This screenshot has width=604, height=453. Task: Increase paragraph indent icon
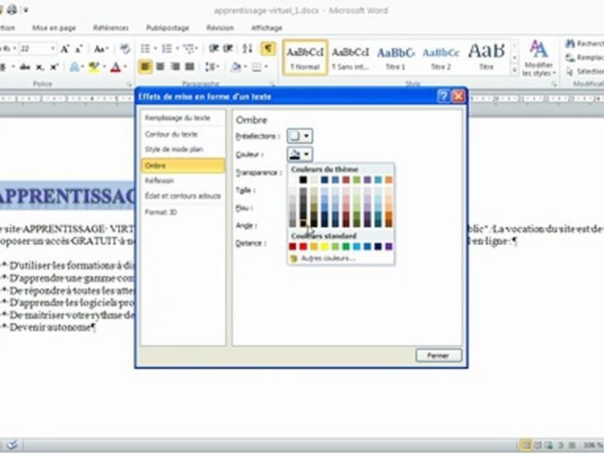tap(228, 48)
